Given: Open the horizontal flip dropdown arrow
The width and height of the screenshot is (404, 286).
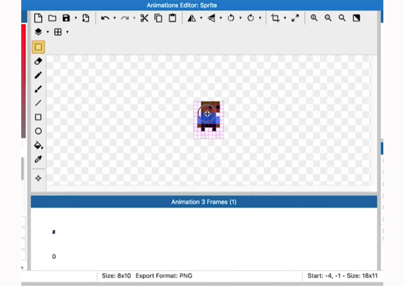Looking at the screenshot, I should 201,18.
